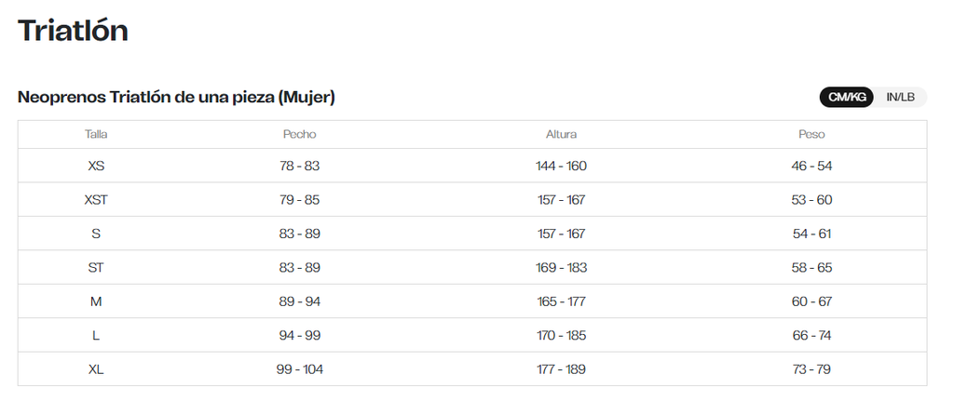
Task: Select the CM/KG unit option
Action: click(847, 97)
